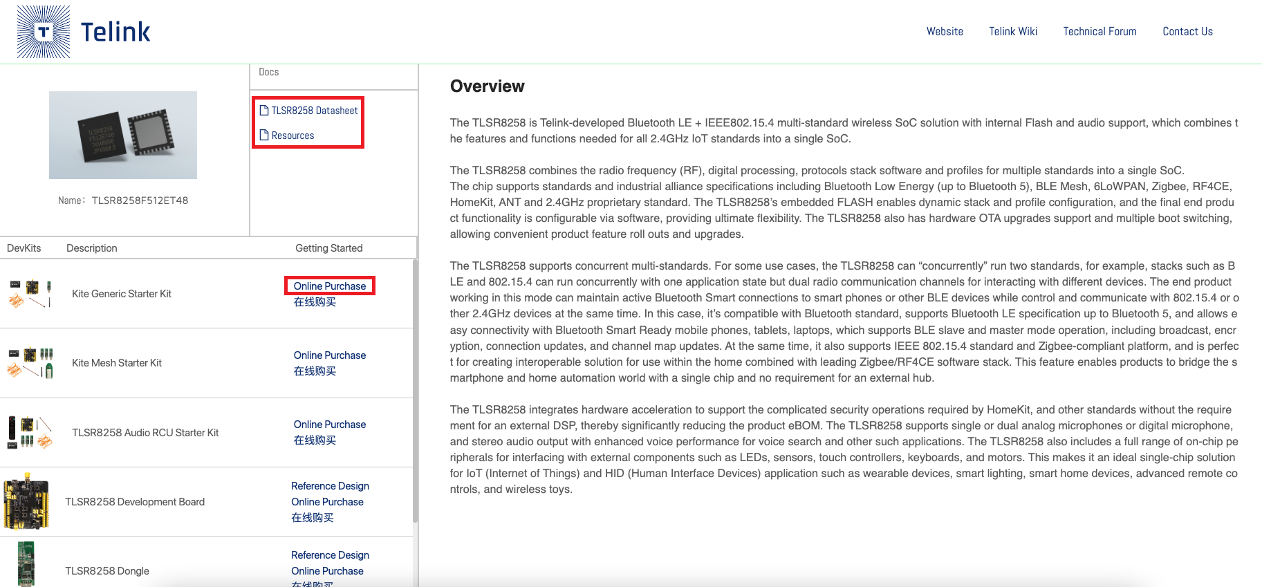Screen dimensions: 1262x587
Task: Open the TLSR8258 Datasheet document
Action: coord(315,111)
